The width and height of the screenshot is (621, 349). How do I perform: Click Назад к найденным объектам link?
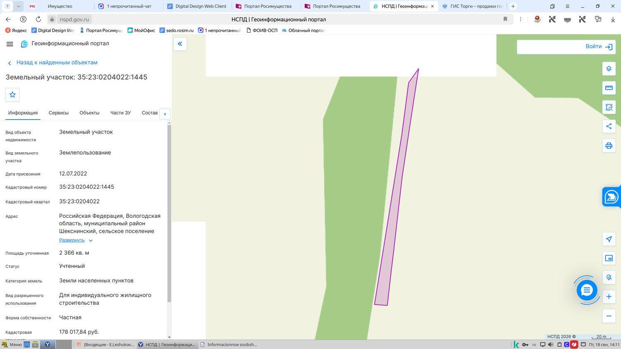[x=57, y=62]
